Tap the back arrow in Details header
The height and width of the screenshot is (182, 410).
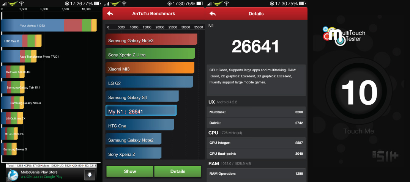click(213, 14)
